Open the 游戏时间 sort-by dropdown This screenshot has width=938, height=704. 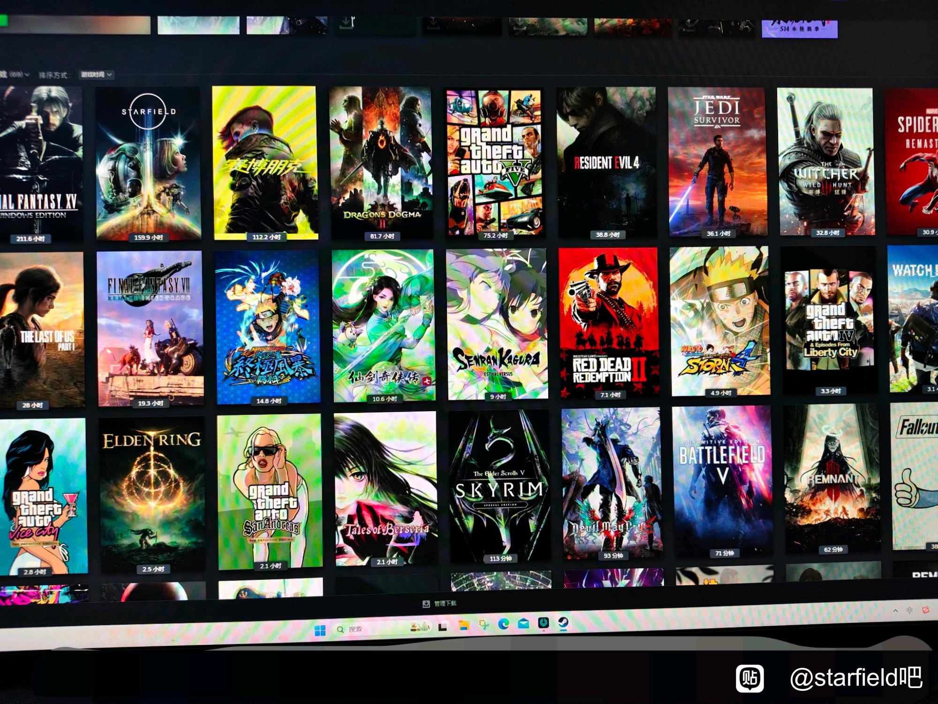point(96,75)
